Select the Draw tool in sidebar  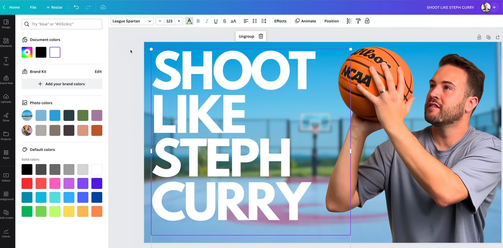tap(6, 117)
